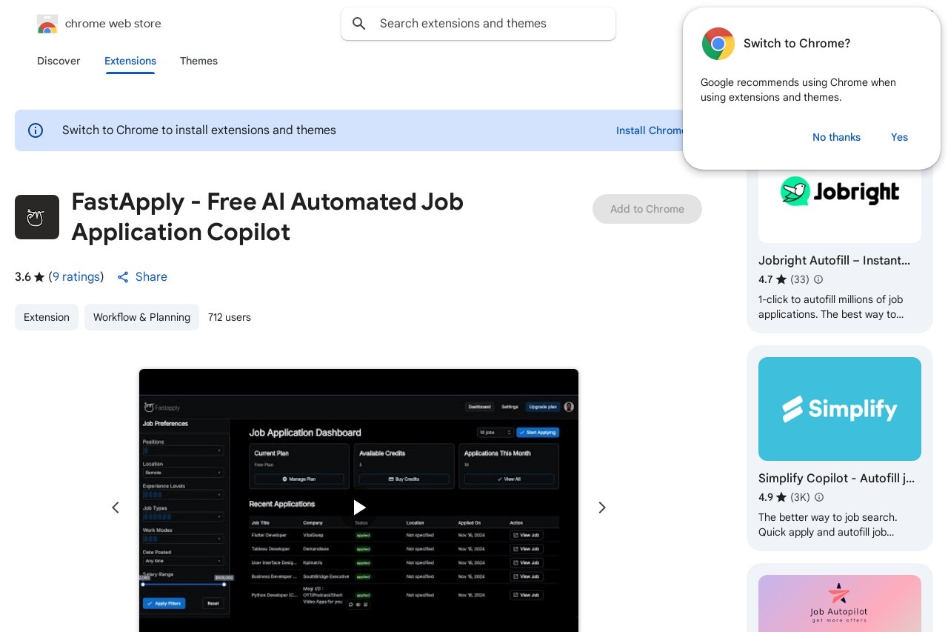
Task: Click the Add to Chrome button
Action: [x=647, y=209]
